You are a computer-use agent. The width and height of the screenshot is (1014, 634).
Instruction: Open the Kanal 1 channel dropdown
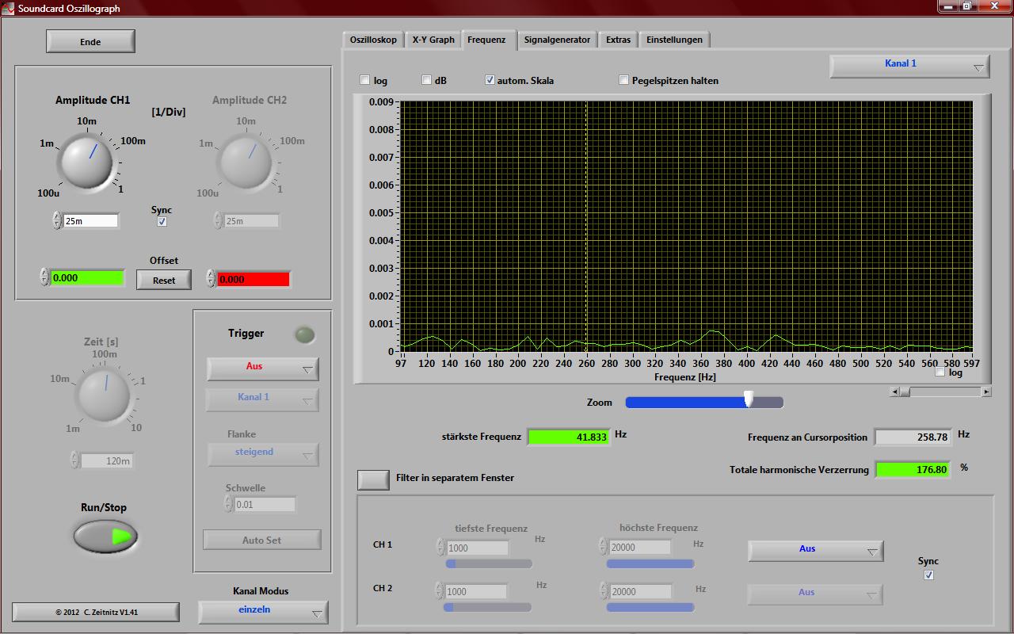tap(909, 65)
